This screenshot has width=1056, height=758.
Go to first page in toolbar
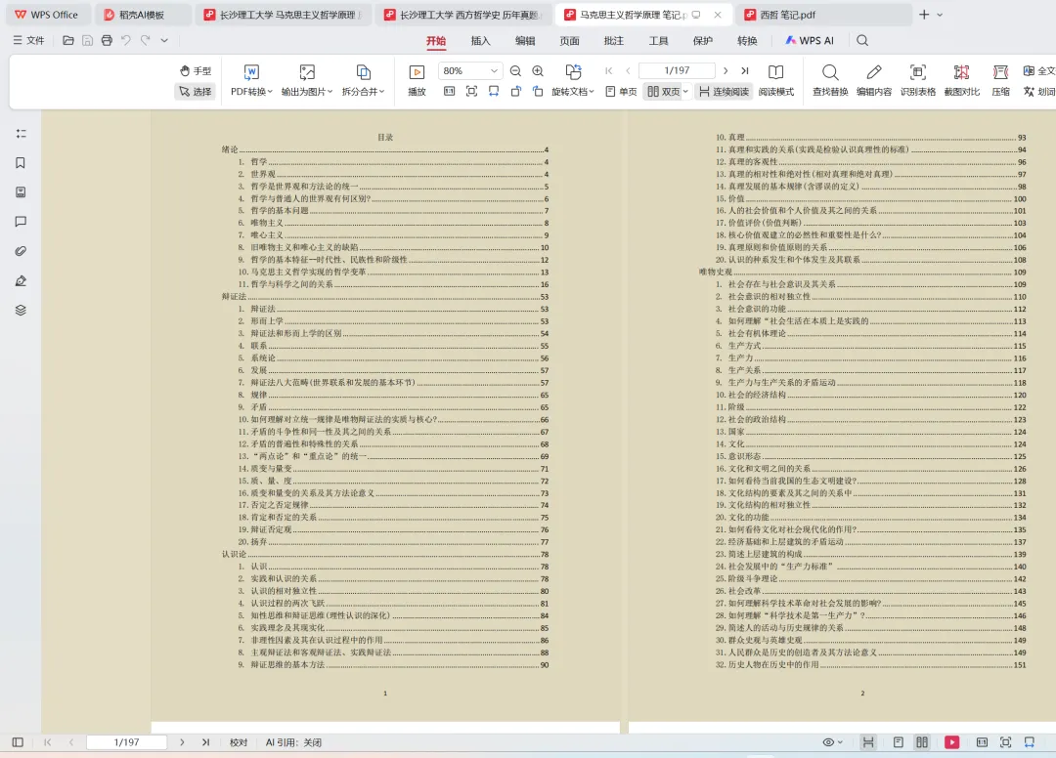pyautogui.click(x=609, y=70)
